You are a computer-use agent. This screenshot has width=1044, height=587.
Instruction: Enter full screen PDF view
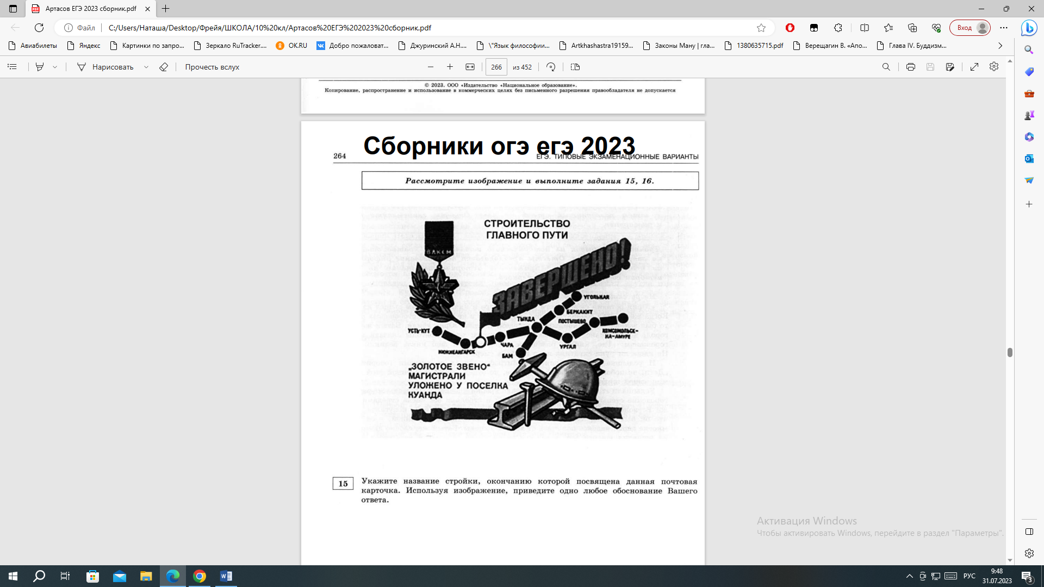point(974,67)
